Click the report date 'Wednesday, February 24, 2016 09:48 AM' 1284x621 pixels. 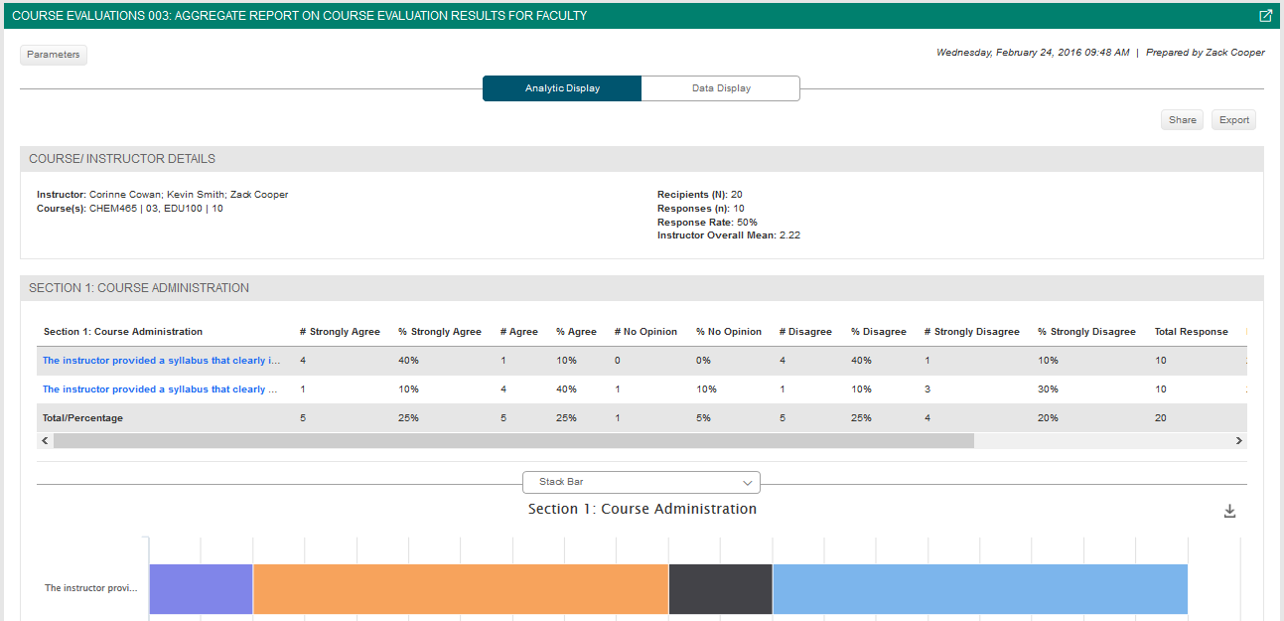click(1033, 53)
